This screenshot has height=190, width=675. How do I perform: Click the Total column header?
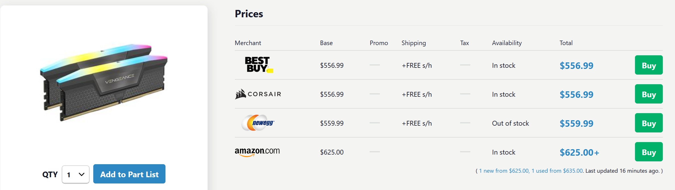(x=566, y=43)
